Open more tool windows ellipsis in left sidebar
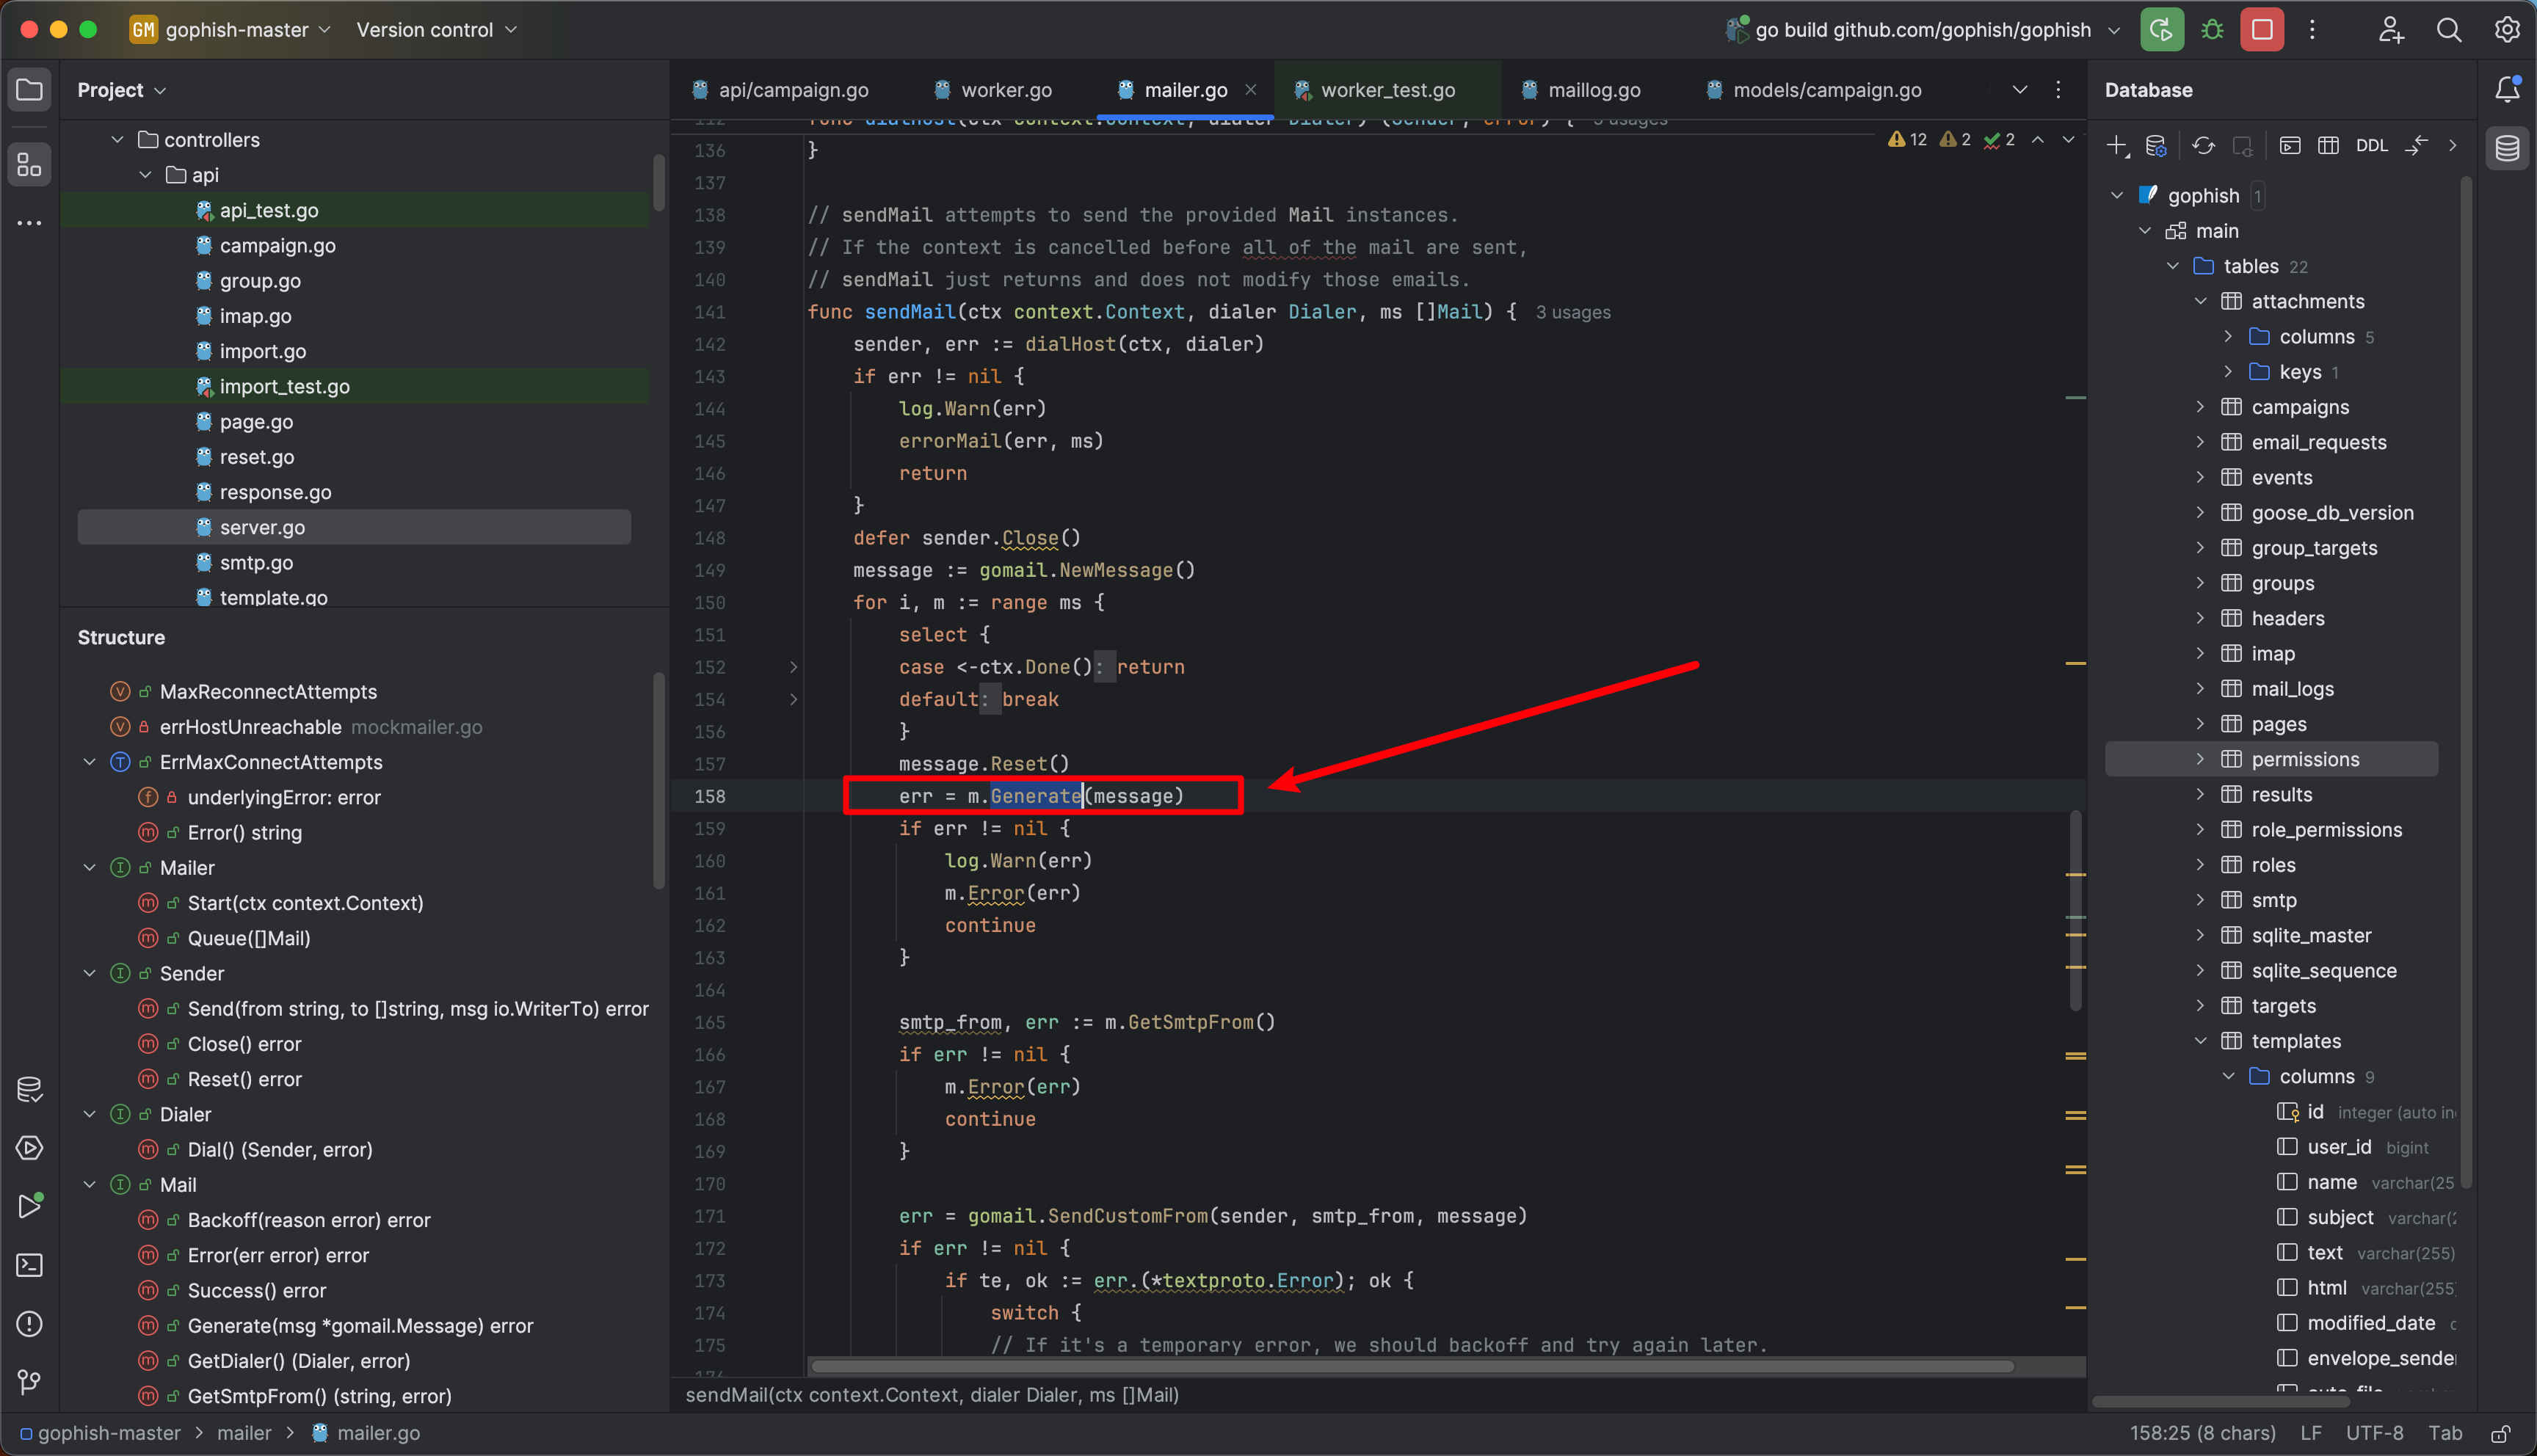 click(x=30, y=223)
